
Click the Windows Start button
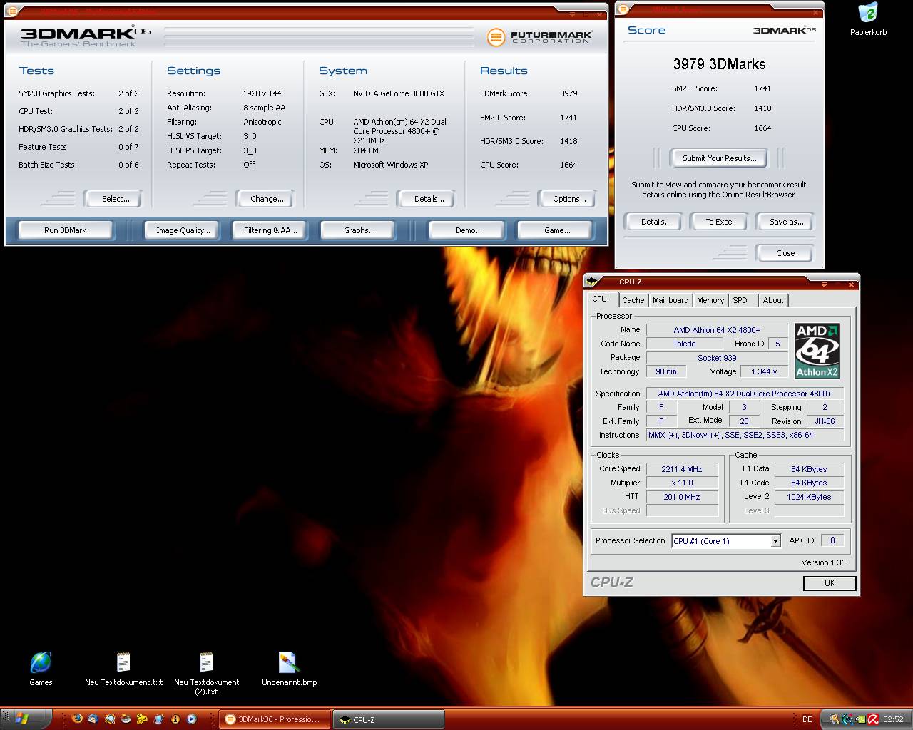pos(21,719)
